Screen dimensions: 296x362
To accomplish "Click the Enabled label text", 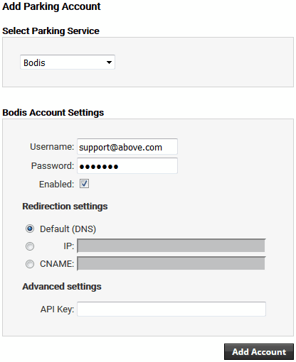I will pos(56,184).
